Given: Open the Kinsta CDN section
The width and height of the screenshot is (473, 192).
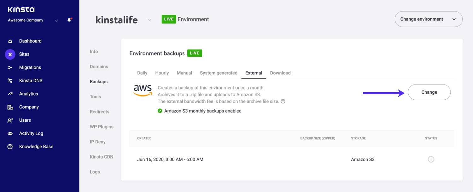Looking at the screenshot, I should pos(102,157).
